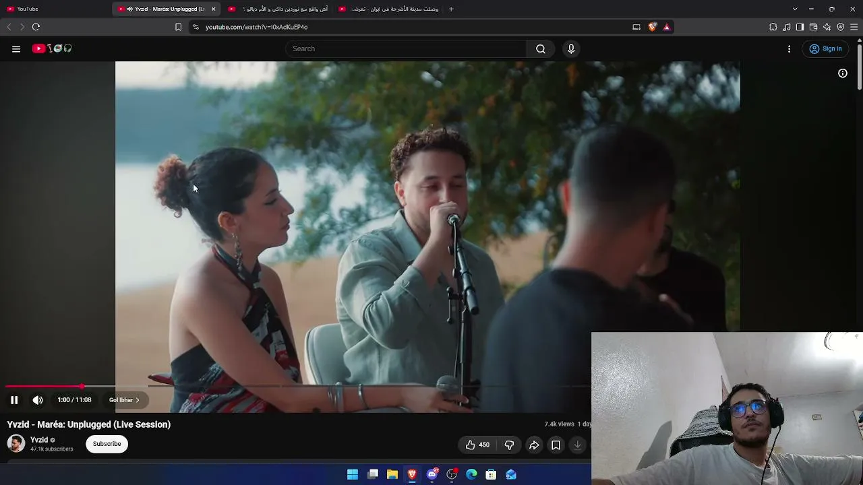Start voice search with the microphone

tap(571, 48)
